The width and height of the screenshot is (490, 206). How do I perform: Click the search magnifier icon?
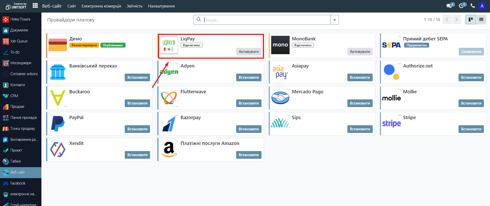(x=199, y=19)
